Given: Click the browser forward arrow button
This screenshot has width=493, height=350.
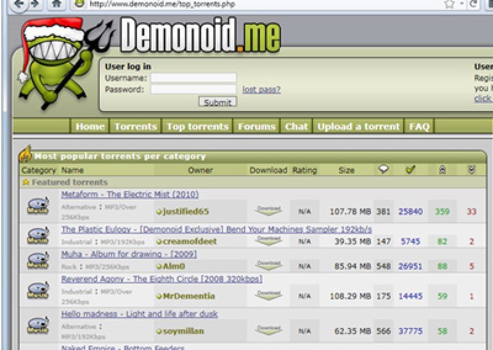Looking at the screenshot, I should click(35, 4).
